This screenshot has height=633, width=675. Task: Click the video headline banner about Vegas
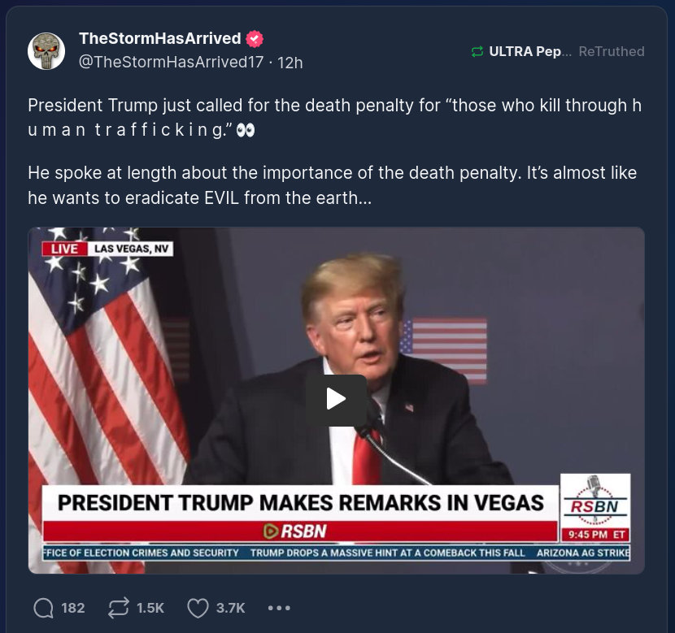(x=300, y=503)
